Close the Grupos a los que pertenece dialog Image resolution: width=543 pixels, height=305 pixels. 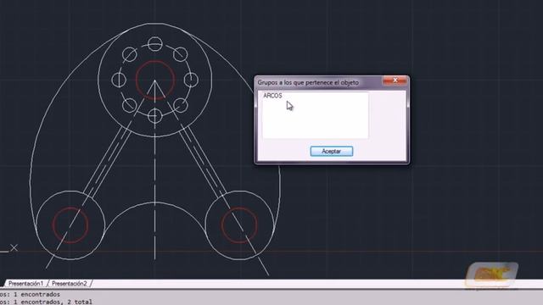tap(395, 80)
